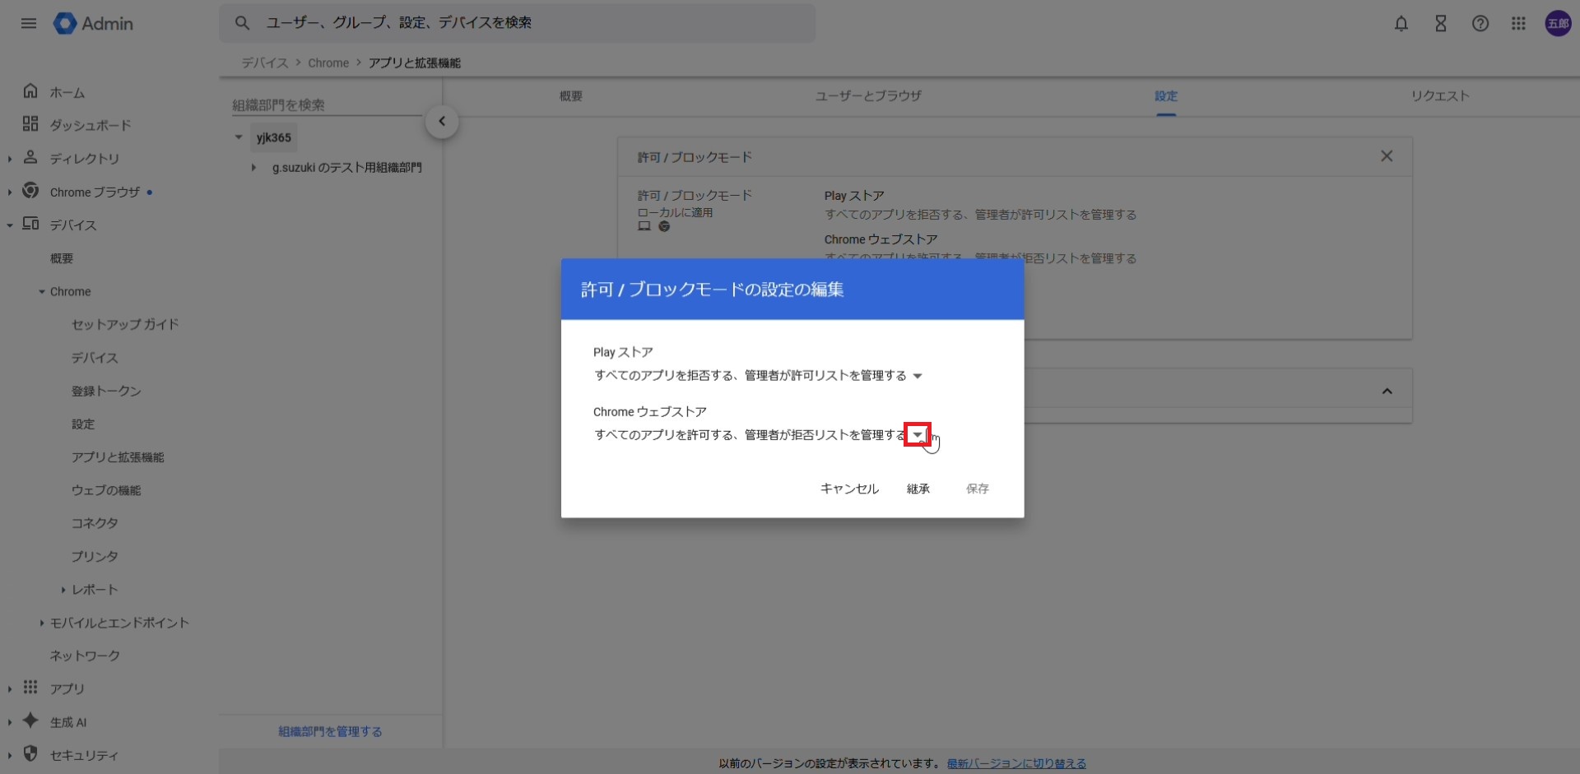Open the hourglass tasks icon
Image resolution: width=1580 pixels, height=774 pixels.
point(1440,24)
